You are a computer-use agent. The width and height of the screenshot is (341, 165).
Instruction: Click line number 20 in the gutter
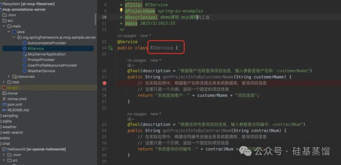pos(104,95)
